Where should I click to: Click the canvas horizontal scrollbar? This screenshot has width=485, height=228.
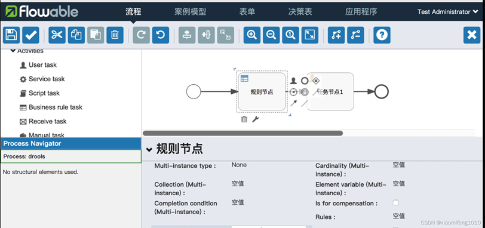click(242, 133)
